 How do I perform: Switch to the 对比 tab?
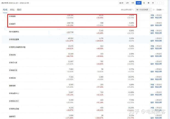coord(12,10)
